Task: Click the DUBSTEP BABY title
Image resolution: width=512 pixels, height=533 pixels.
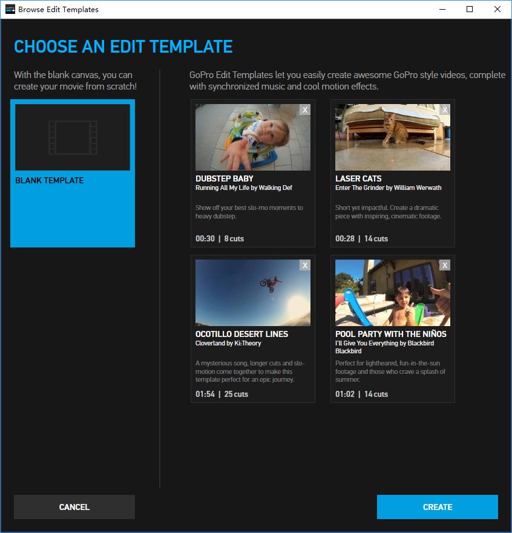Action: click(x=225, y=178)
